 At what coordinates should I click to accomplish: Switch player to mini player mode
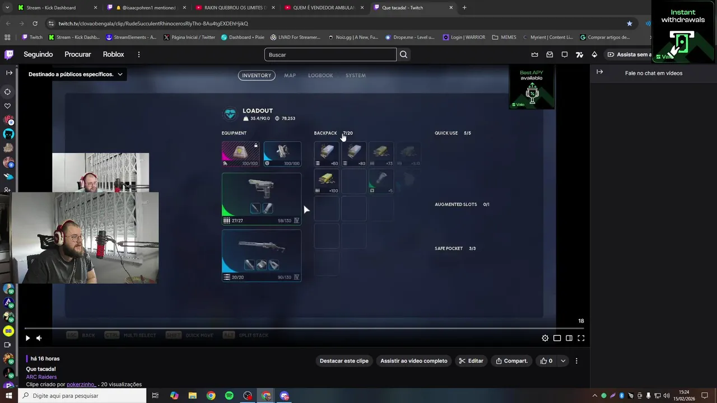coord(557,338)
